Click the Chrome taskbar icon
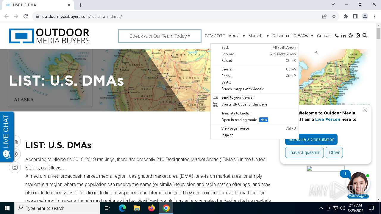Viewport: 381px width, 214px height. 166,208
